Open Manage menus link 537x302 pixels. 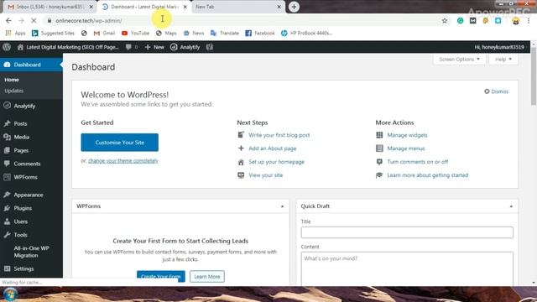[406, 148]
